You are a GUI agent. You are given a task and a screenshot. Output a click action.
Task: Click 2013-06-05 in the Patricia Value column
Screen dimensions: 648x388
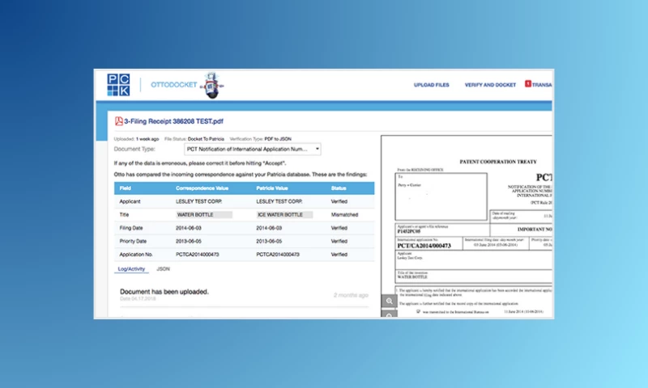point(269,241)
